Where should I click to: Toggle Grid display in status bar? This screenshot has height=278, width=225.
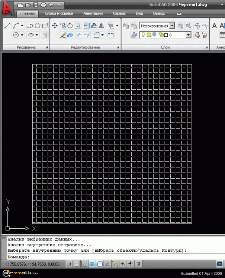coord(77,264)
